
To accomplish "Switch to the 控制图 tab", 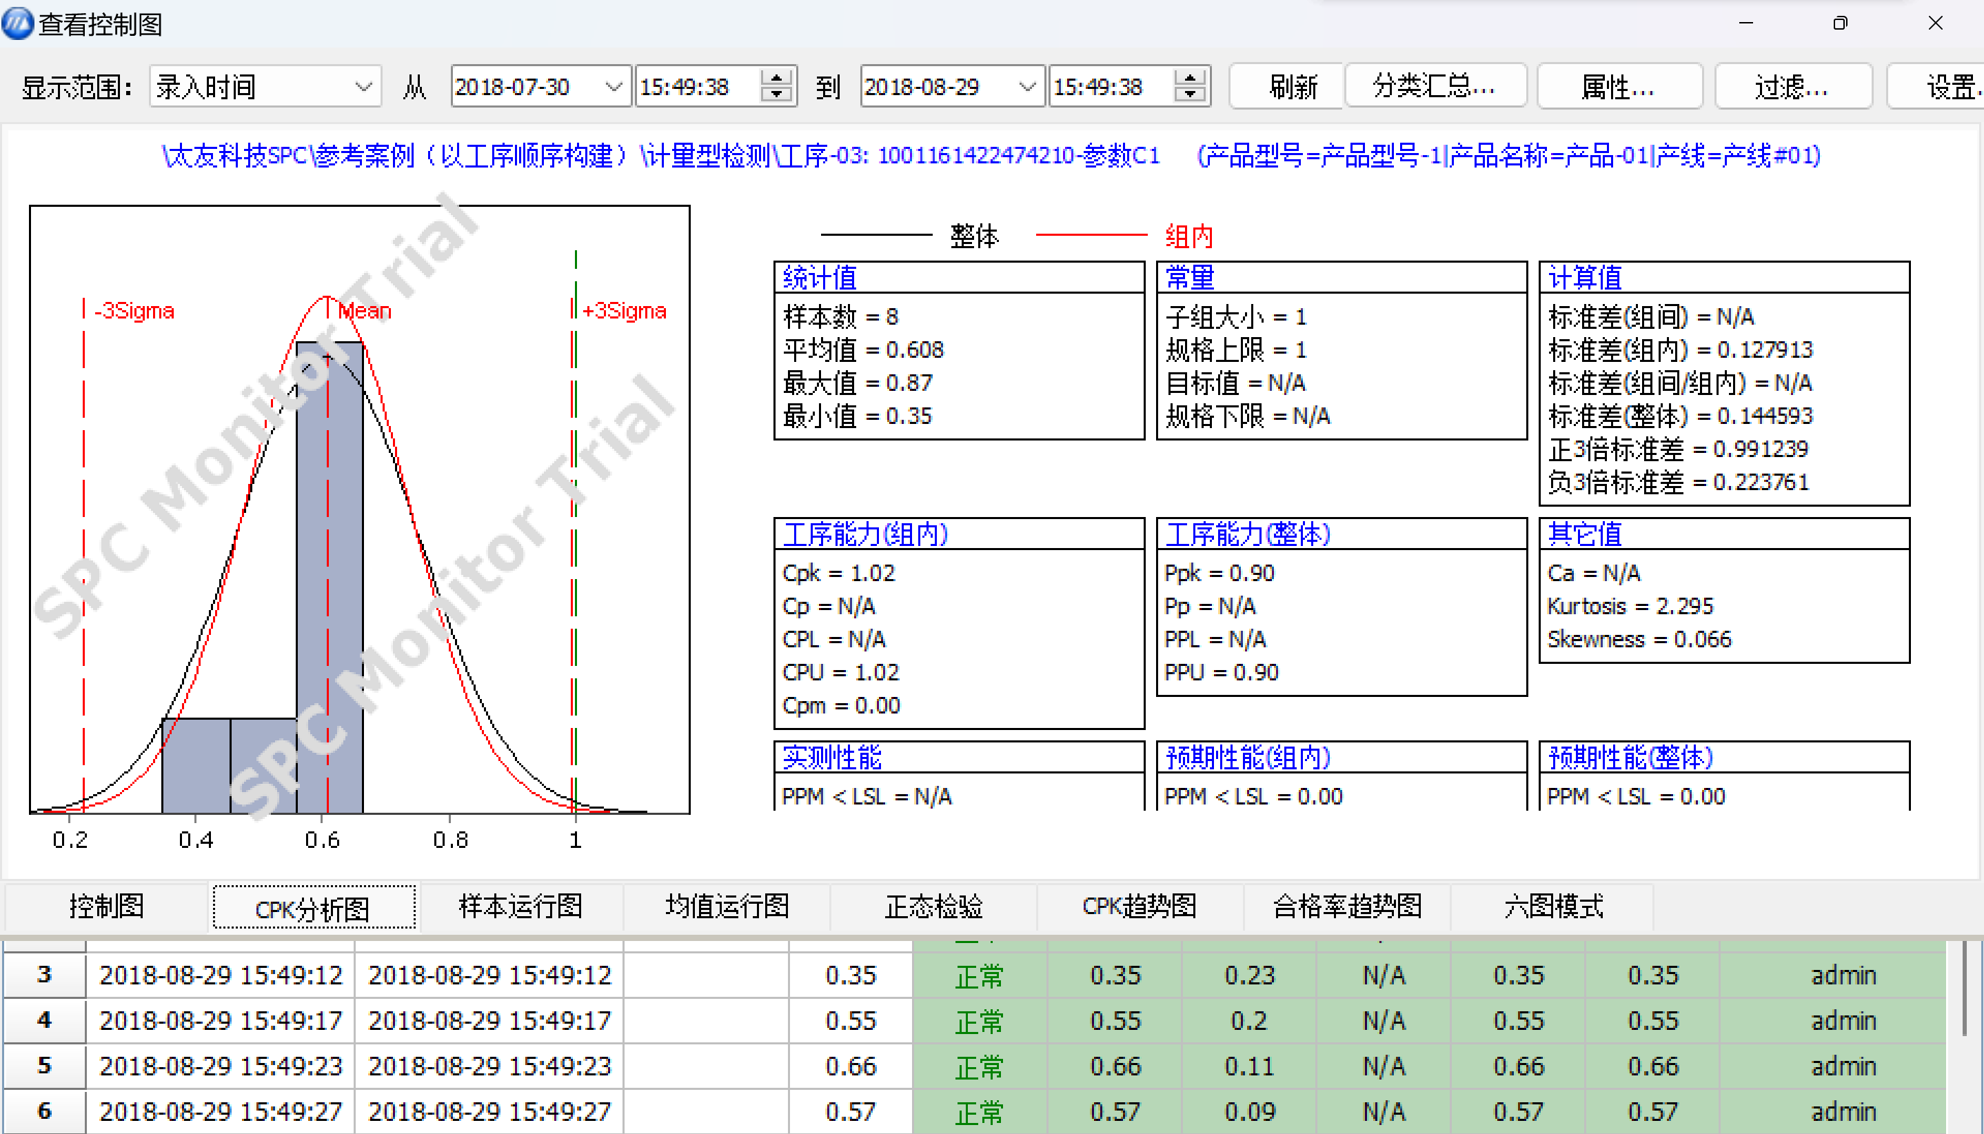I will [x=106, y=906].
